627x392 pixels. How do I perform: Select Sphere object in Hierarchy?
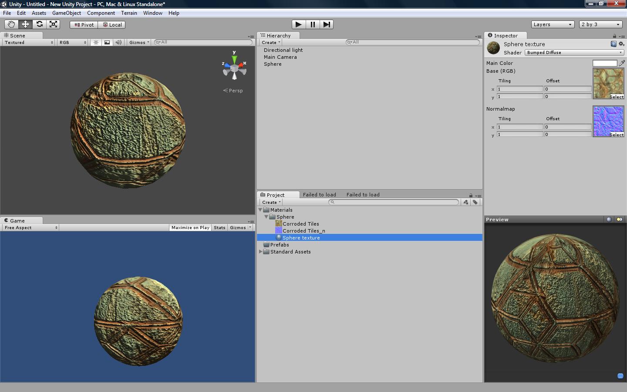pyautogui.click(x=273, y=64)
